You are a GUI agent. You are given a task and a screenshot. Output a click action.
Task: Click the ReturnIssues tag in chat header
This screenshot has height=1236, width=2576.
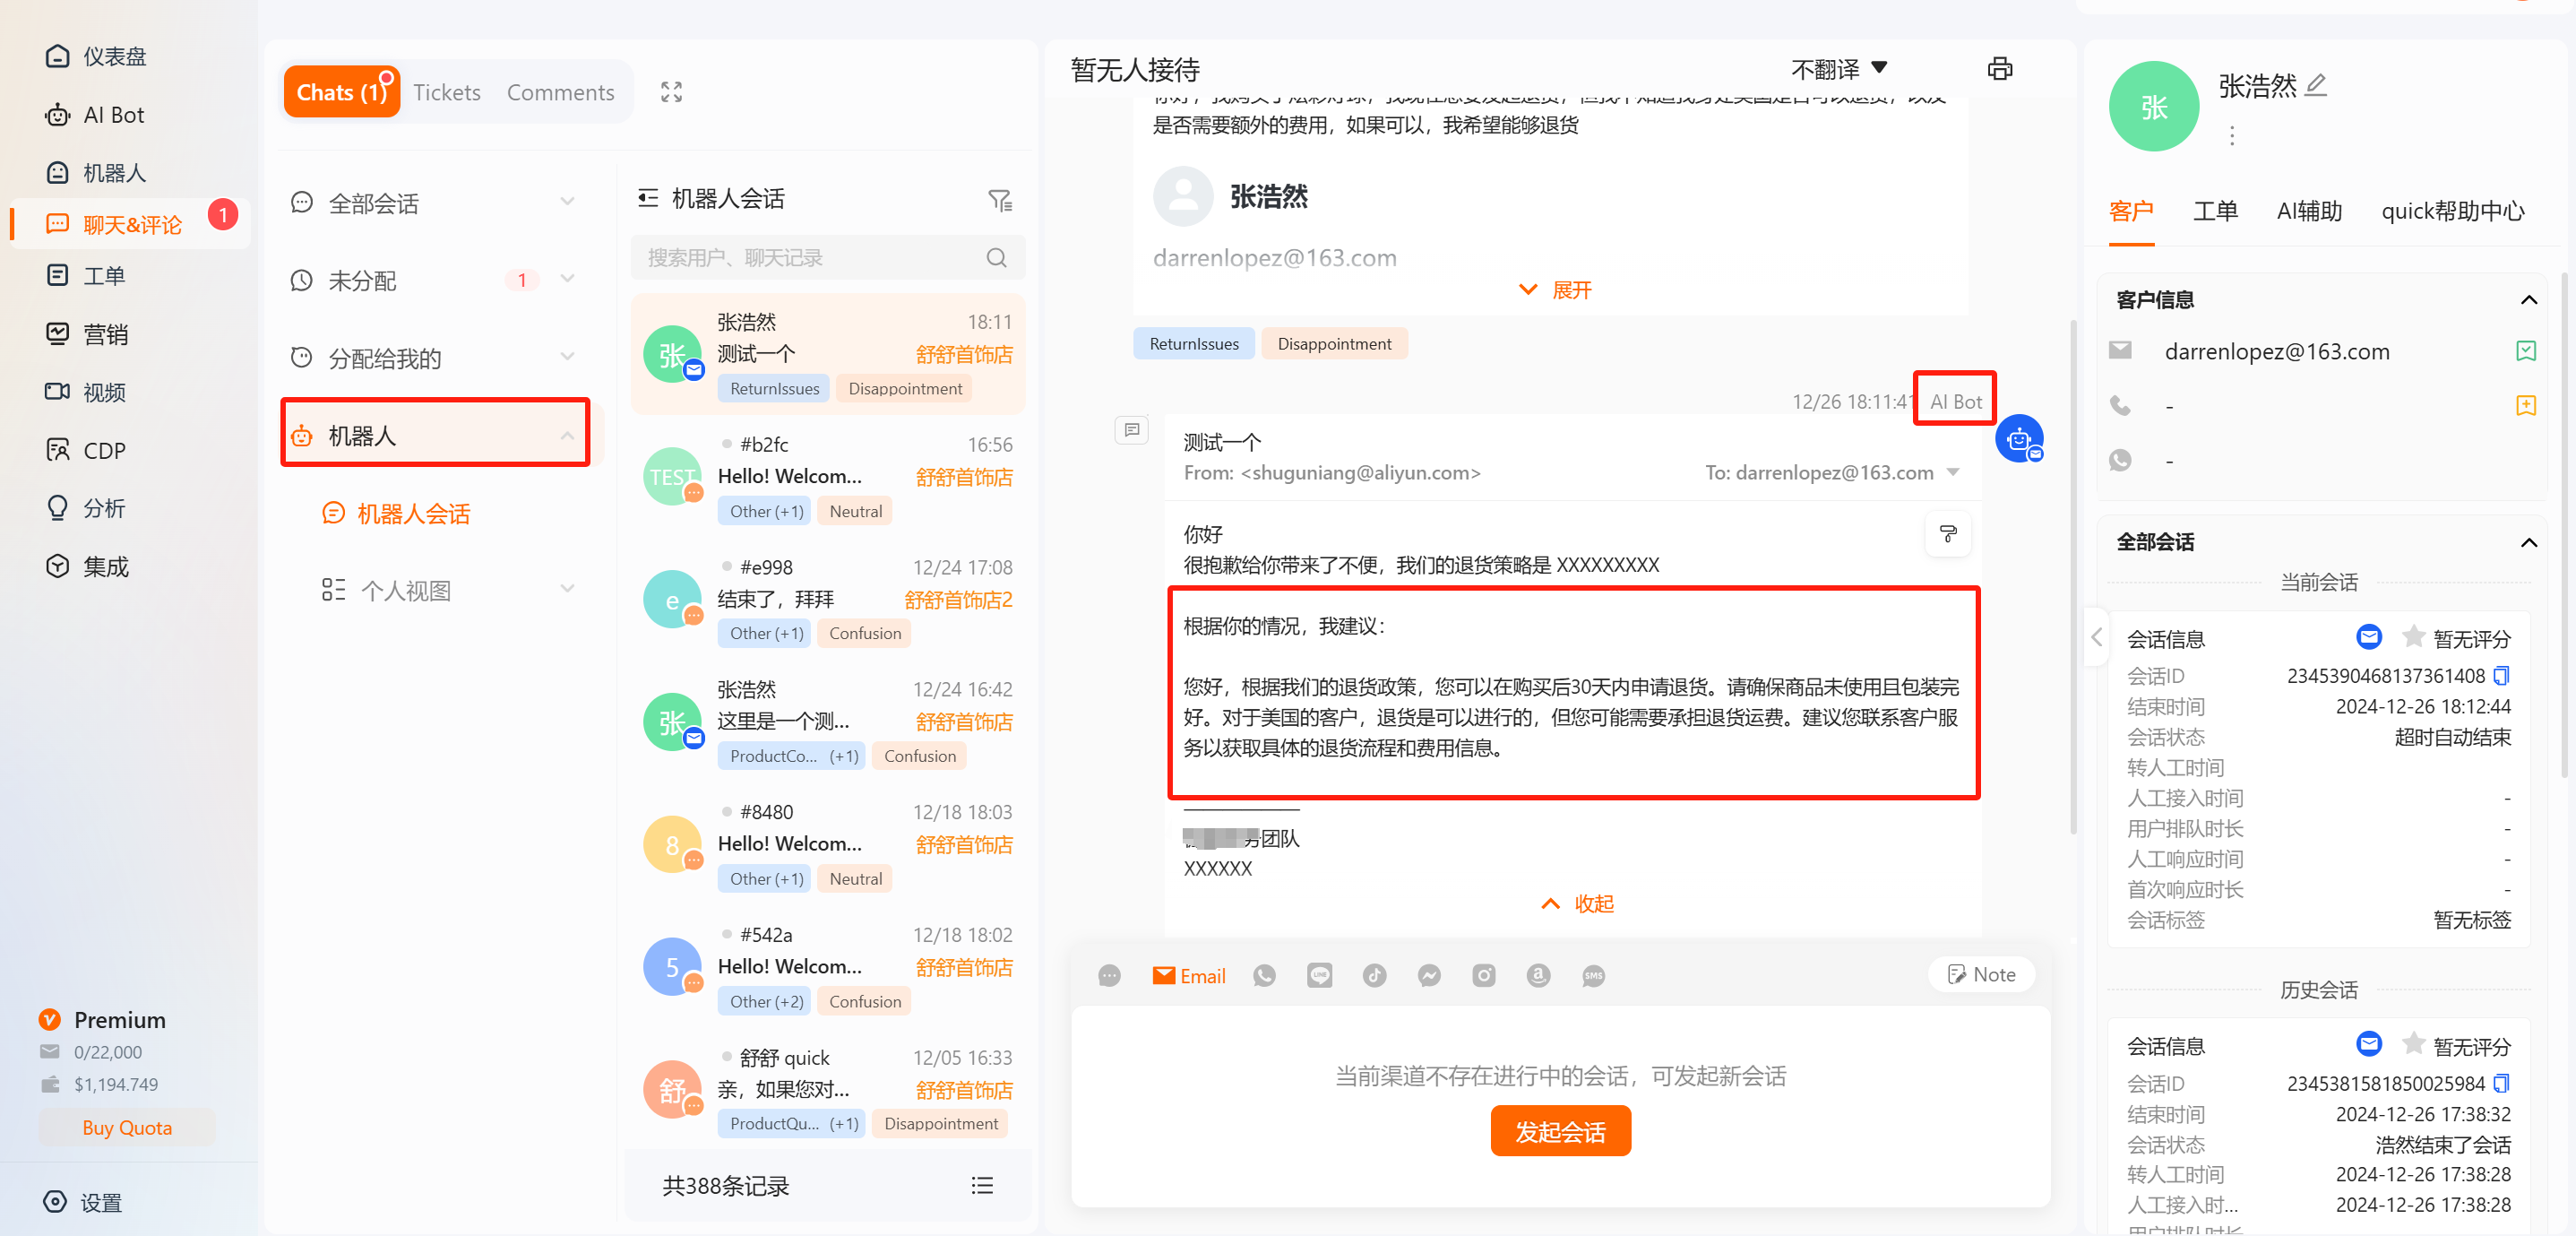1194,343
